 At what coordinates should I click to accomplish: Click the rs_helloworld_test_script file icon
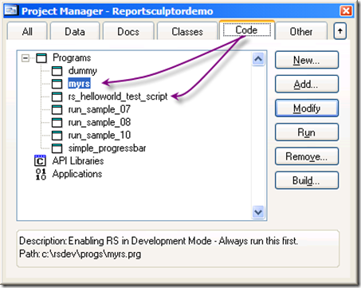pyautogui.click(x=57, y=97)
